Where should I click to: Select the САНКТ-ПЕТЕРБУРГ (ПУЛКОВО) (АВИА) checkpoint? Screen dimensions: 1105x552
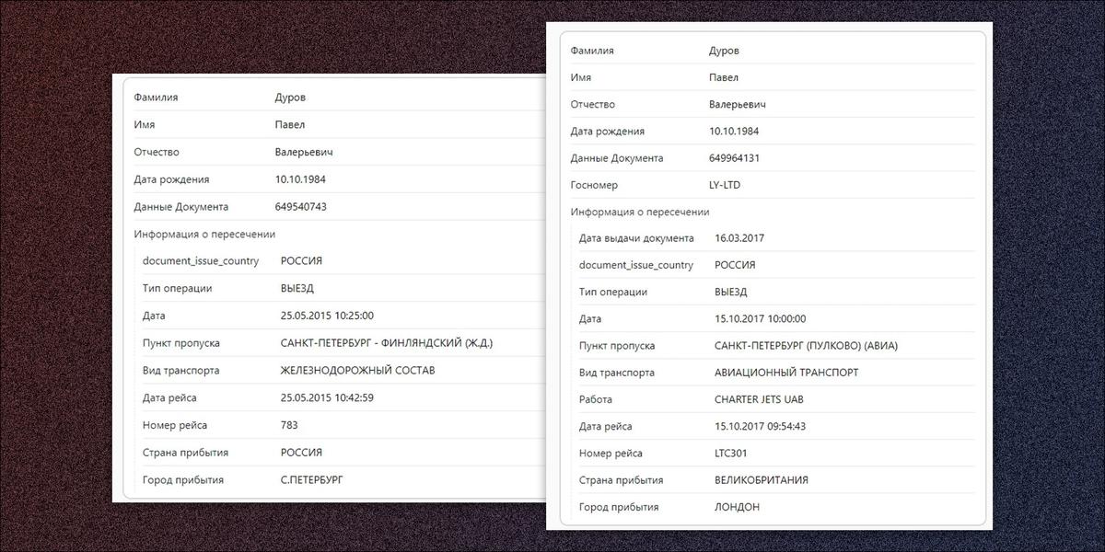[x=806, y=346]
